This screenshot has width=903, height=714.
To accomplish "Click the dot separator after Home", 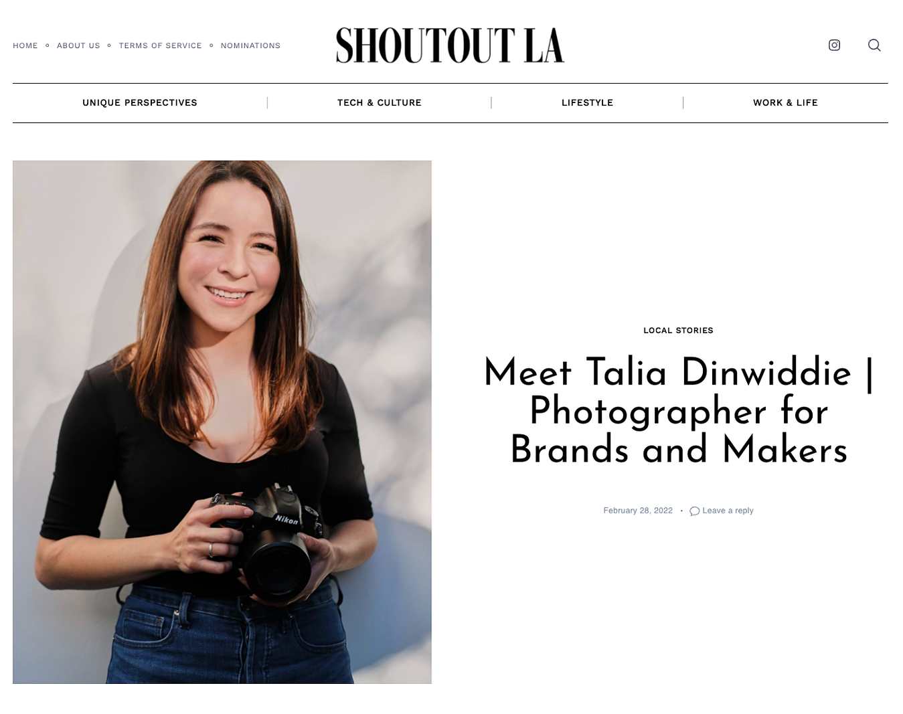I will 48,46.
